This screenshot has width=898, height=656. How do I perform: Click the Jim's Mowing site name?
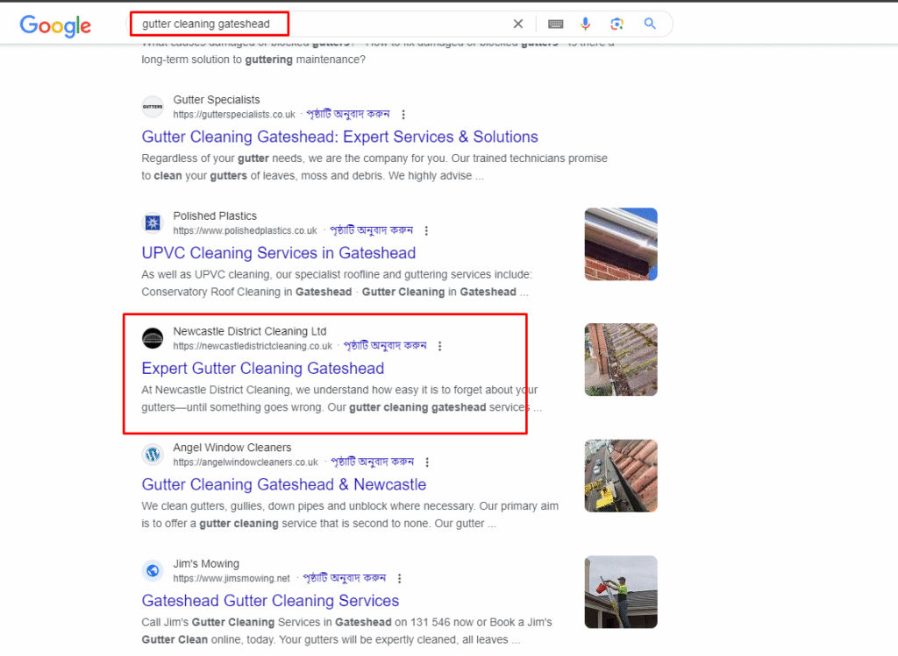pyautogui.click(x=206, y=563)
